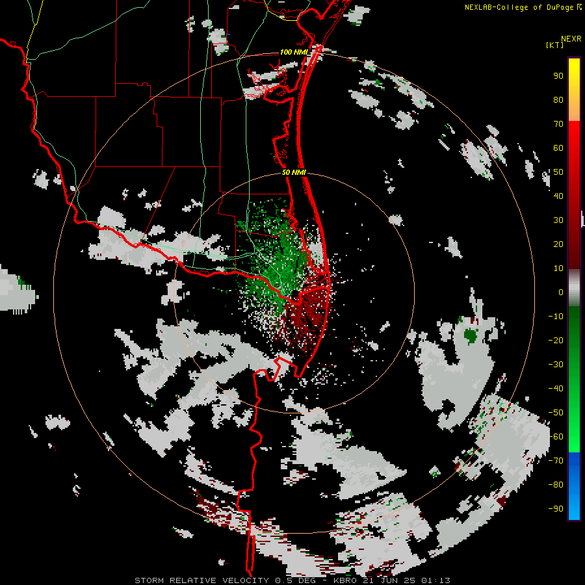Click the 70 value on the velocity scale
Screen dimensions: 585x585
click(558, 124)
